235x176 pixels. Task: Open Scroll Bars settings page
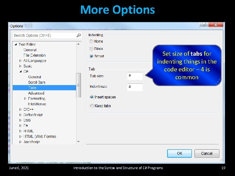click(37, 82)
